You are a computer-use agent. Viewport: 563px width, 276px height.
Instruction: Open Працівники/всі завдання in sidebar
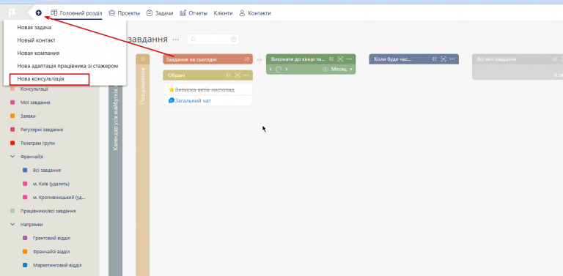[48, 211]
